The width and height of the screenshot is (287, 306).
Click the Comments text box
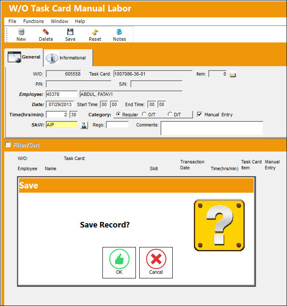click(x=212, y=128)
